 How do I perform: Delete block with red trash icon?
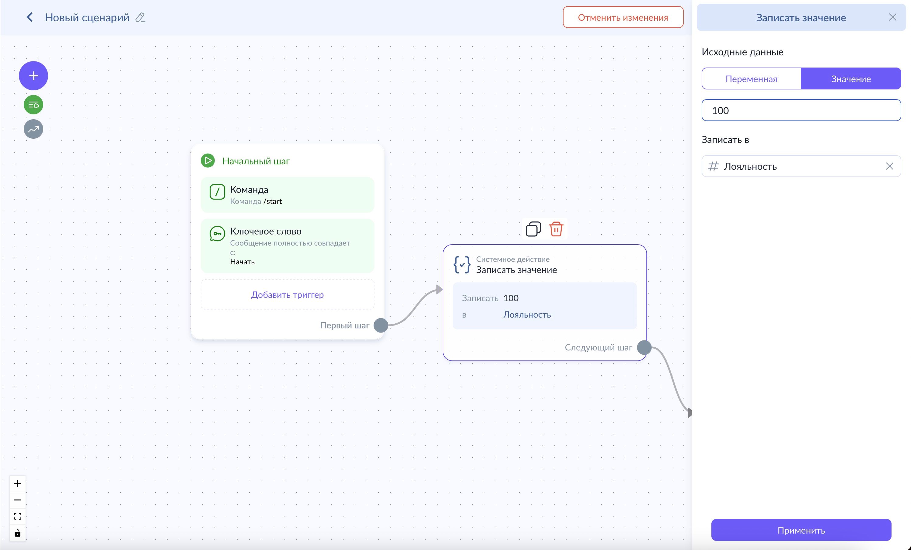(x=556, y=229)
